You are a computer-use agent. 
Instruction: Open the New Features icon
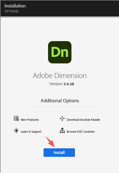pos(16,119)
